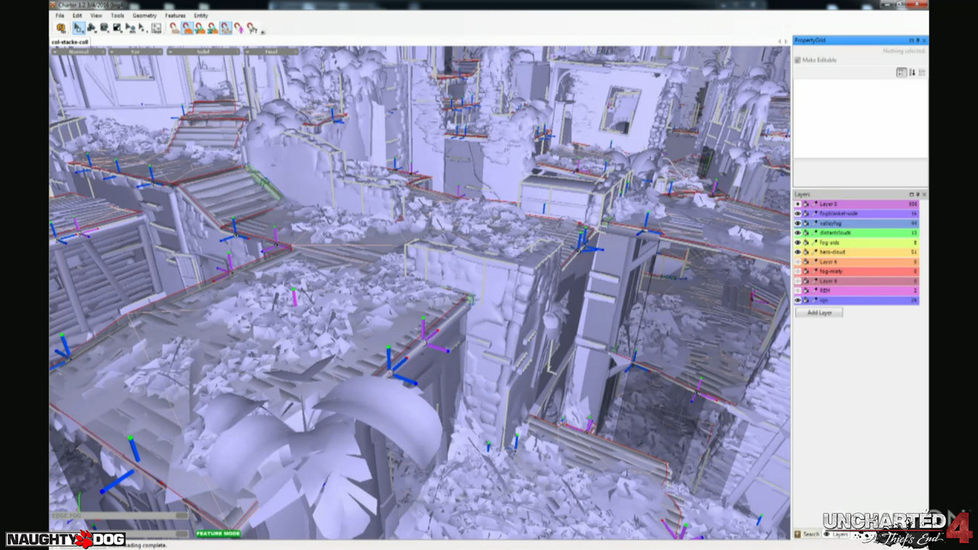Click the arrow-with-globe toolbar icon

[x=130, y=28]
